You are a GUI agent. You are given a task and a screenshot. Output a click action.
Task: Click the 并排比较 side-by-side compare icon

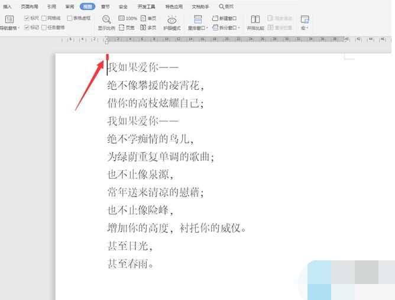tap(255, 22)
